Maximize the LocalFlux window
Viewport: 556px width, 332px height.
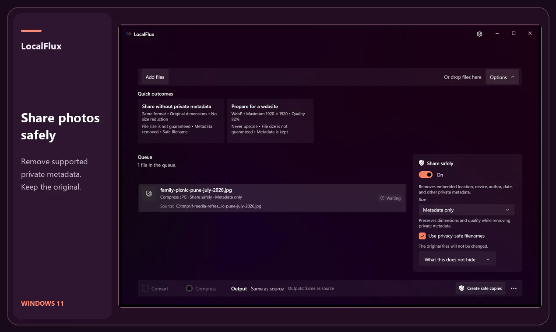coord(514,34)
